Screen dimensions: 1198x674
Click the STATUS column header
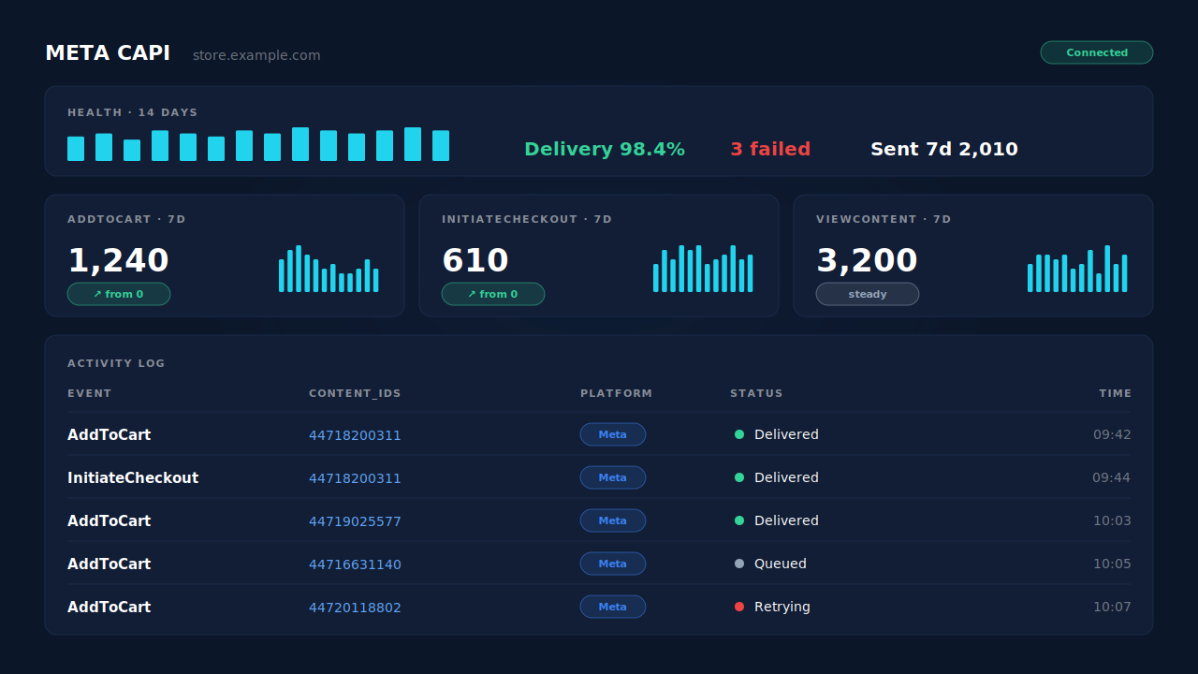tap(756, 393)
